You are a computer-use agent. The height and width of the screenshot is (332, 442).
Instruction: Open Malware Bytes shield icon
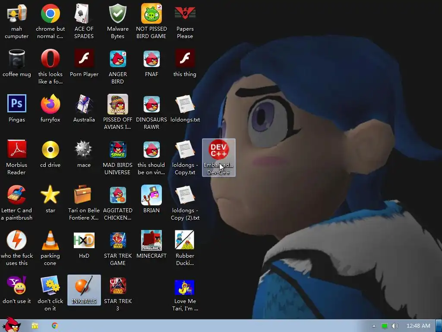(117, 21)
